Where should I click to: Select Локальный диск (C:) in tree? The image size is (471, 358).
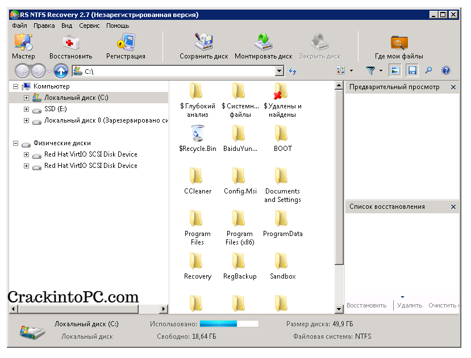(76, 98)
